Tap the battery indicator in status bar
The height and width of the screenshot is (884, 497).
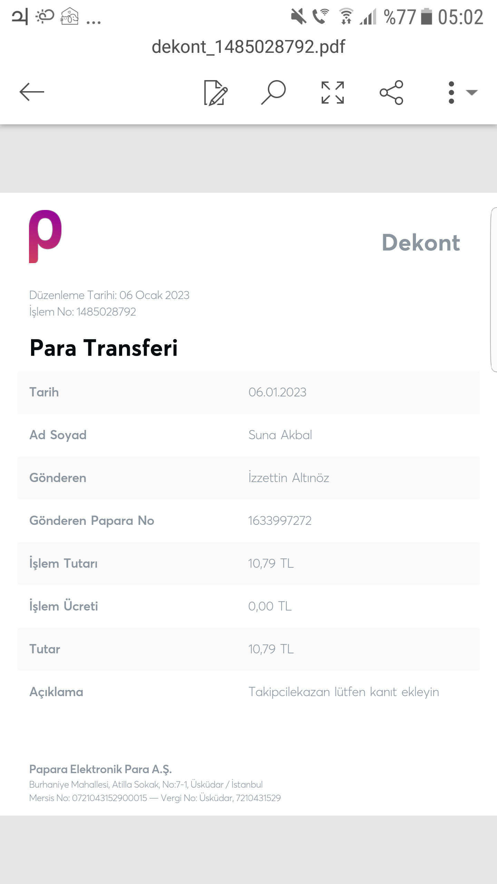tap(427, 17)
